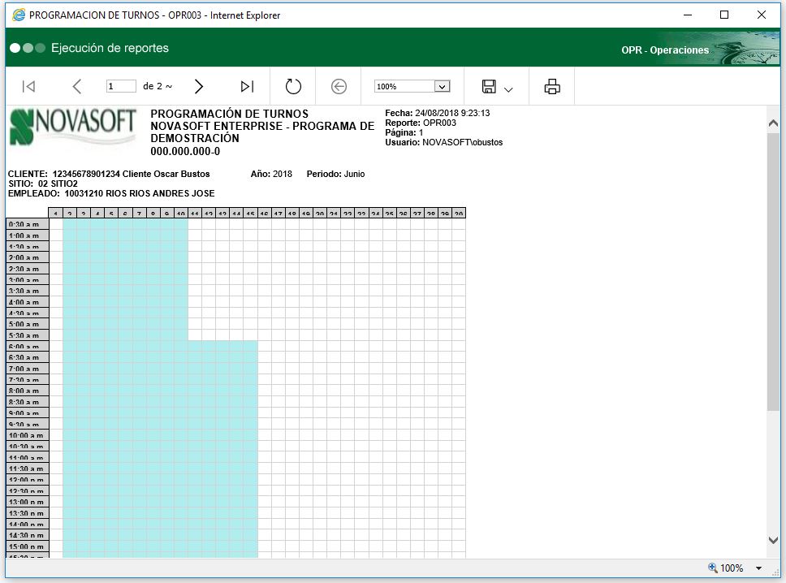Viewport: 786px width, 583px height.
Task: Click the 'Página: 1' text
Action: pos(404,133)
